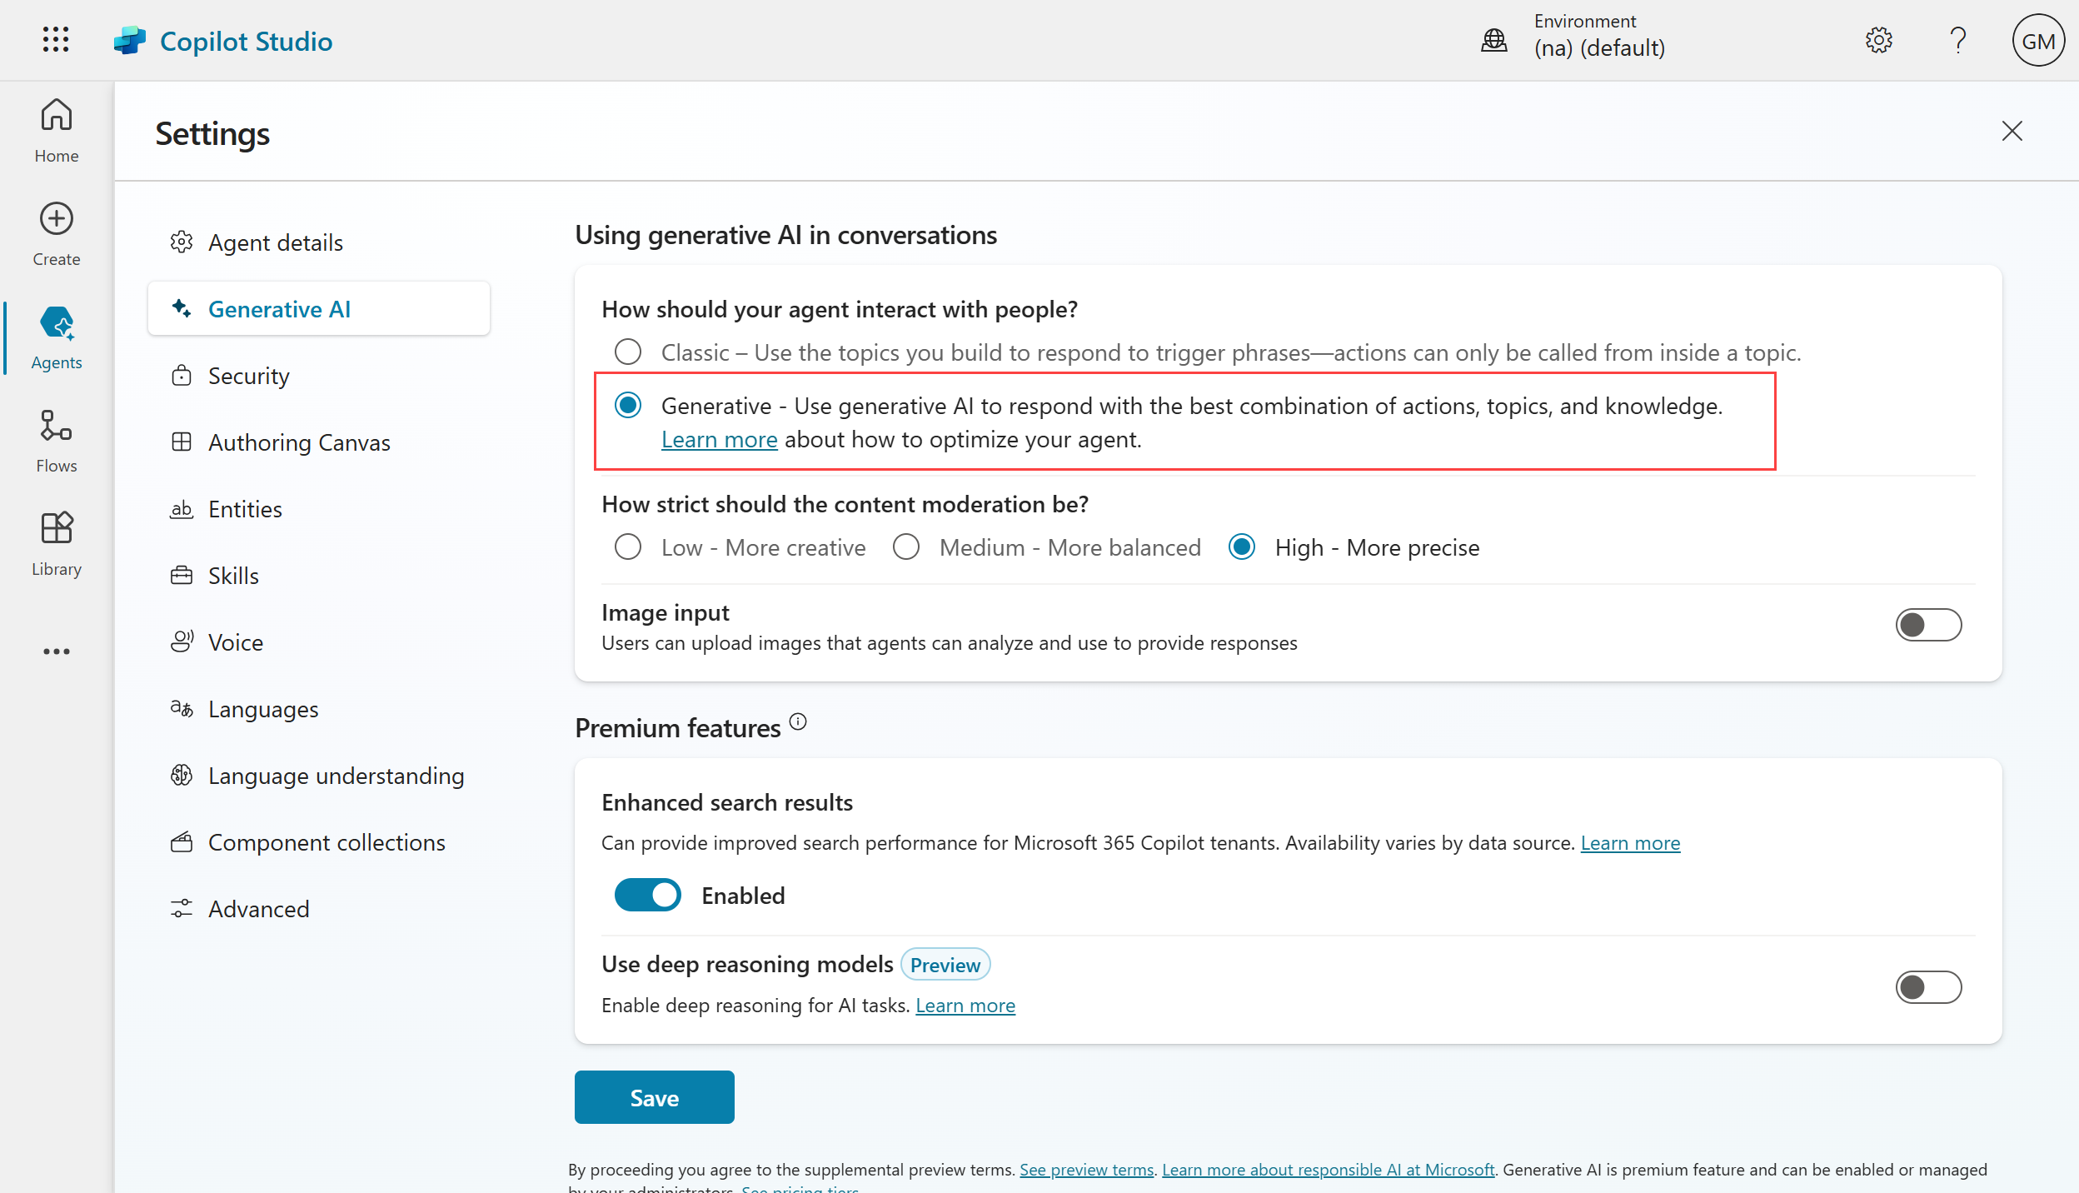
Task: Enable the deep reasoning models toggle
Action: [1927, 987]
